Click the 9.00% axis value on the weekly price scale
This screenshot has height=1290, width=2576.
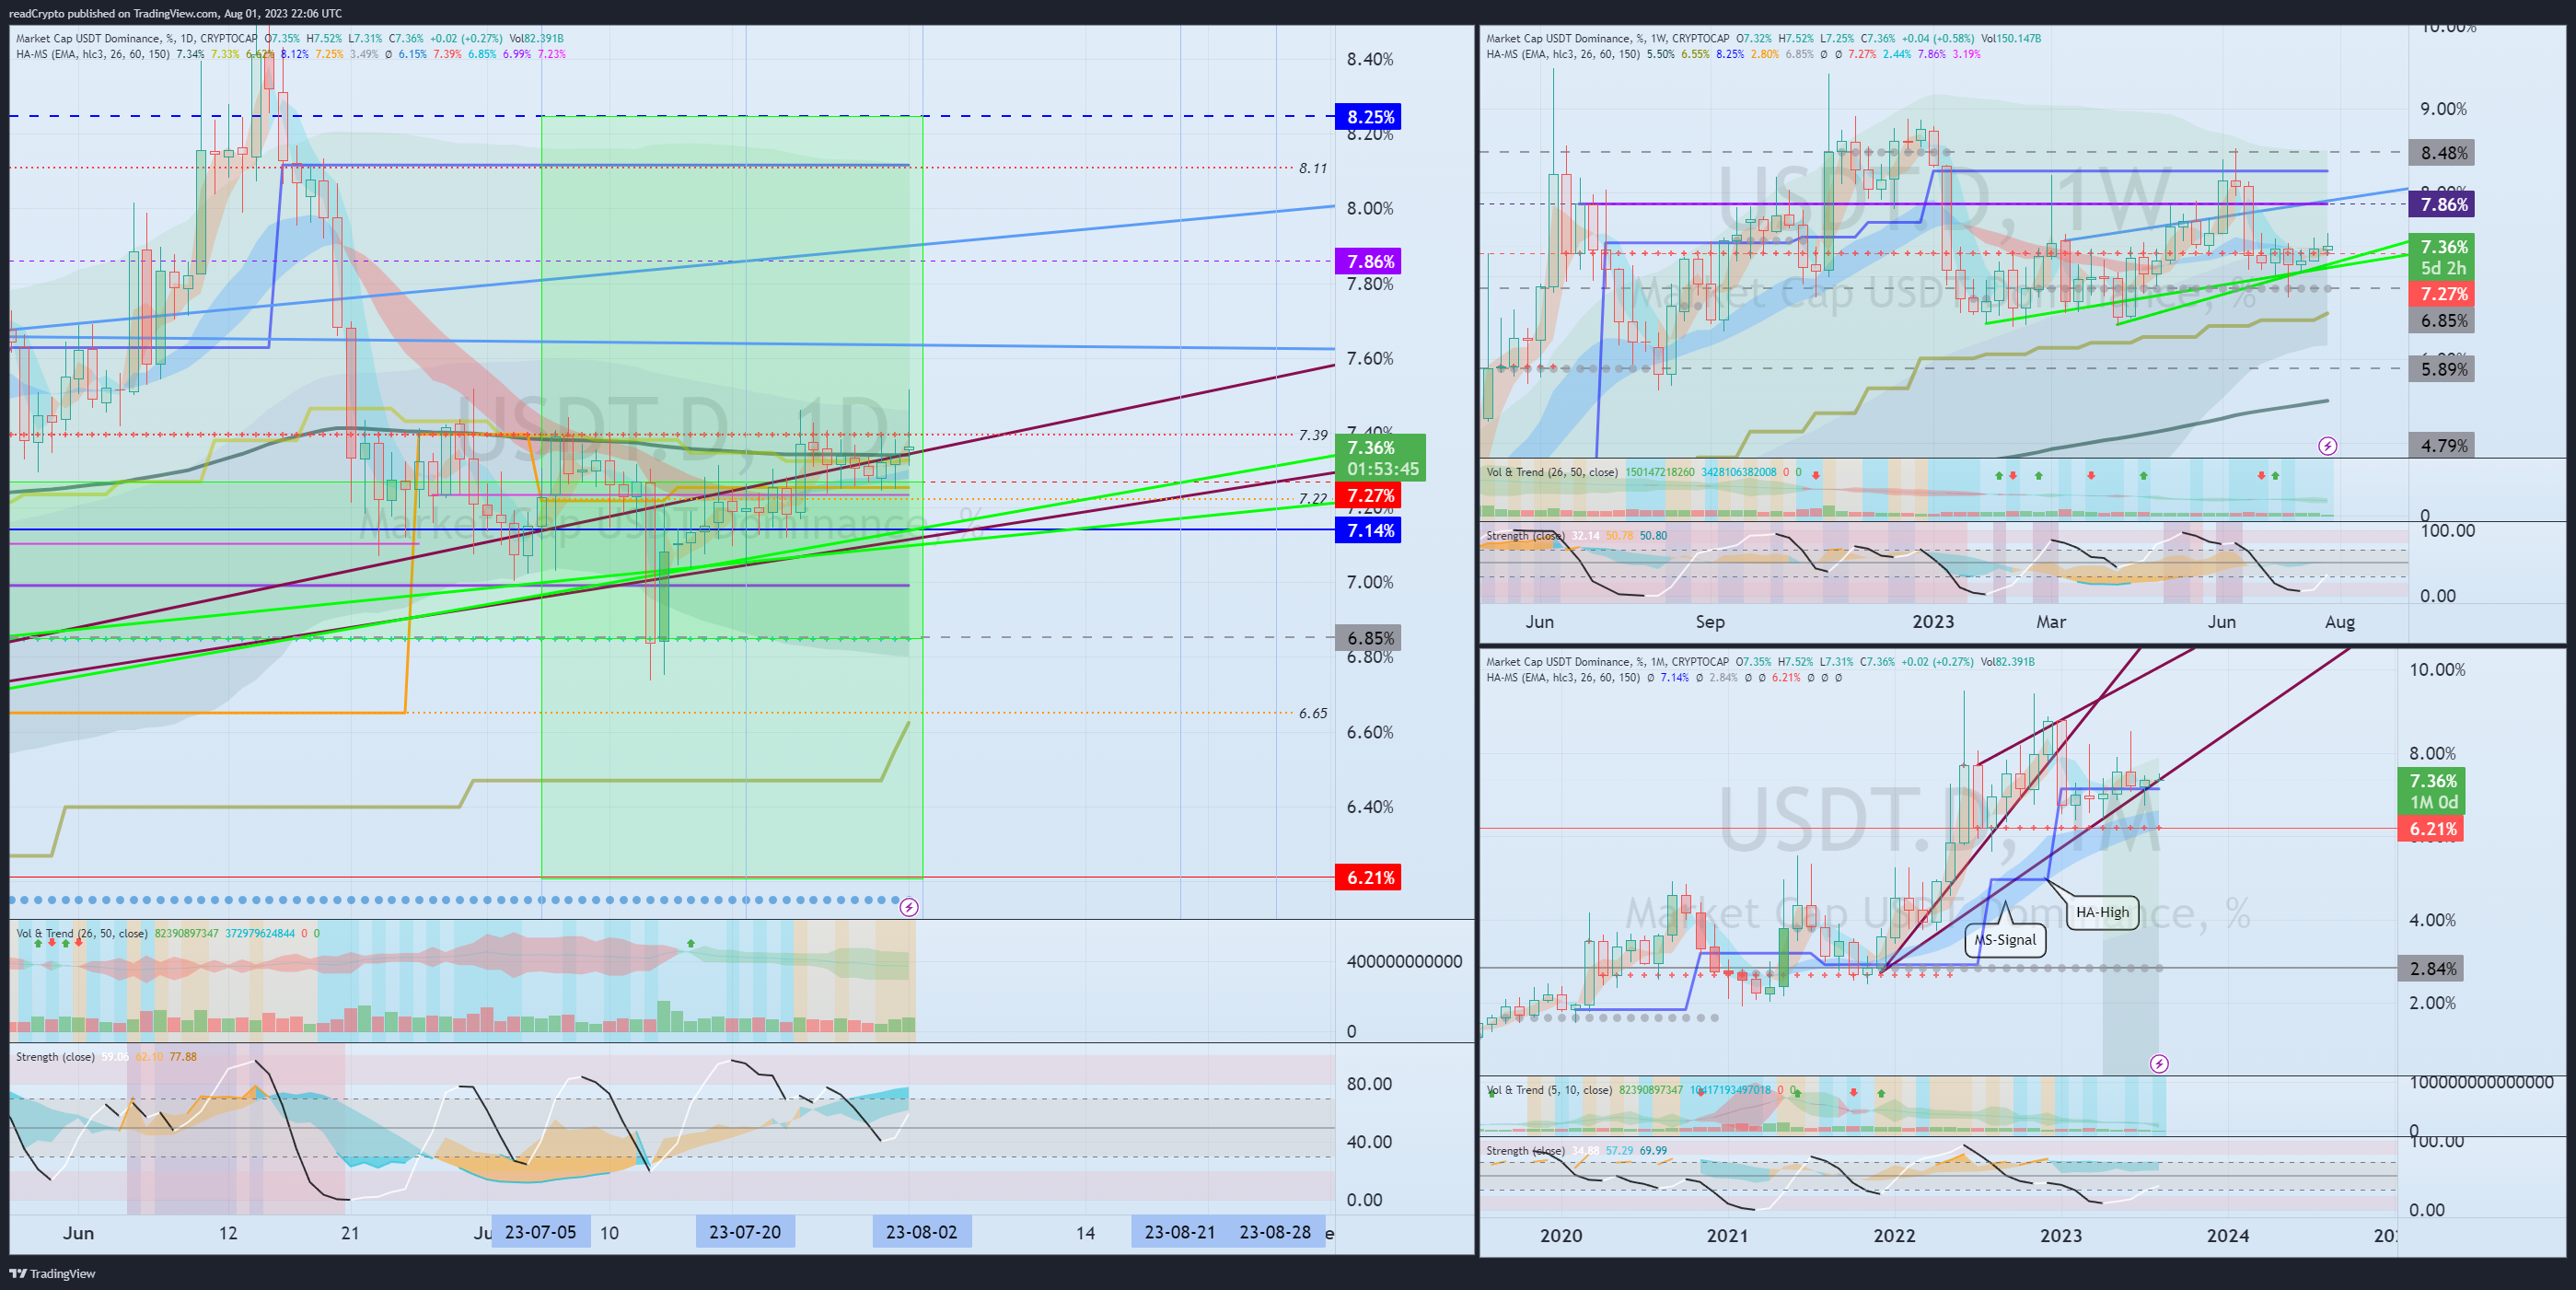coord(2443,109)
